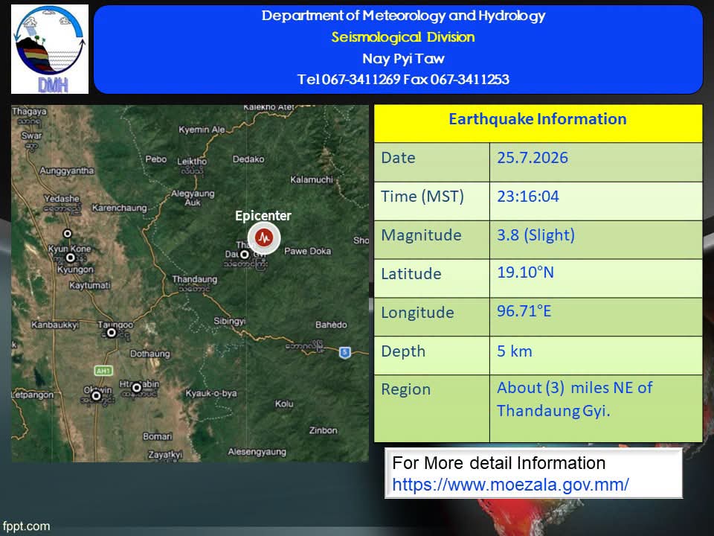
Task: Click the Bahedo map label
Action: 331,325
